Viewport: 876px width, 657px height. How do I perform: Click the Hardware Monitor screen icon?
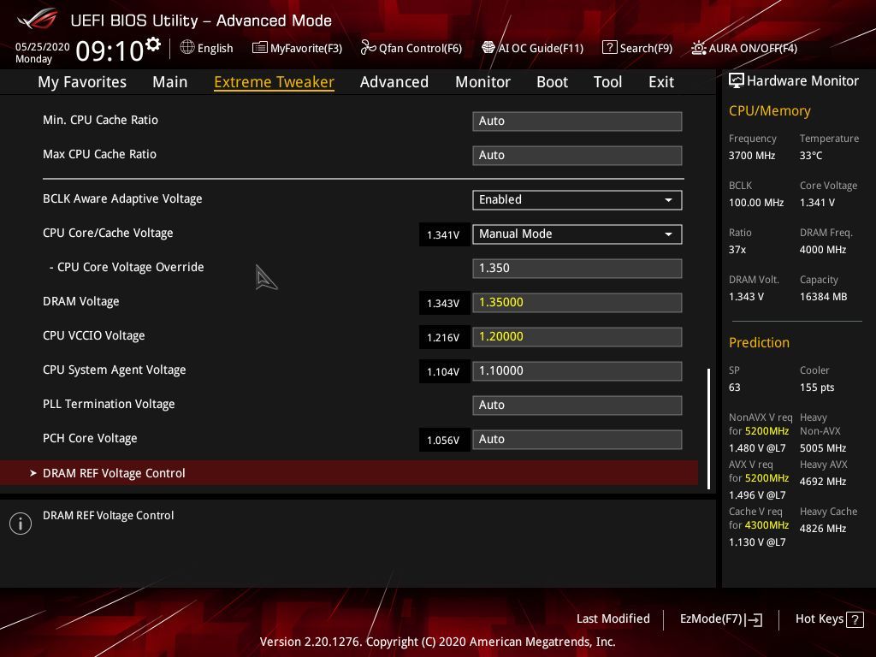737,81
